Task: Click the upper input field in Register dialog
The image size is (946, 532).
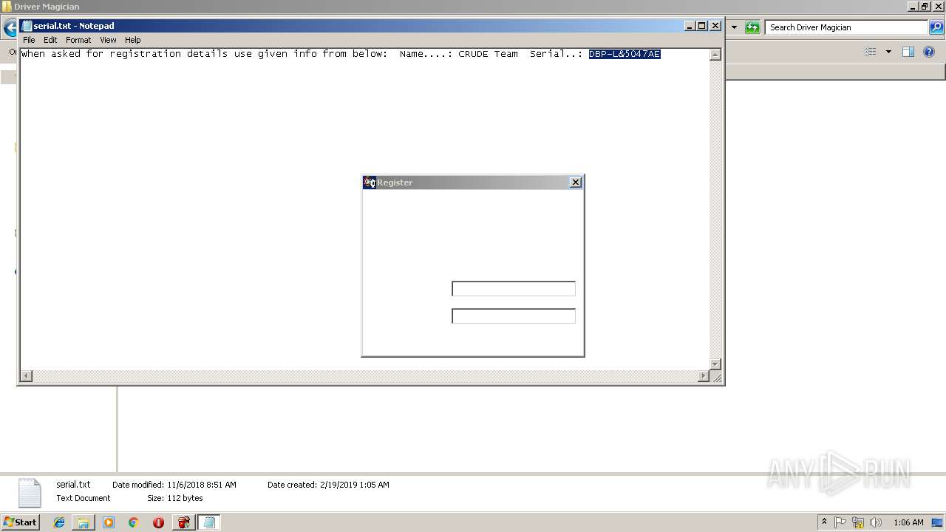Action: 514,289
